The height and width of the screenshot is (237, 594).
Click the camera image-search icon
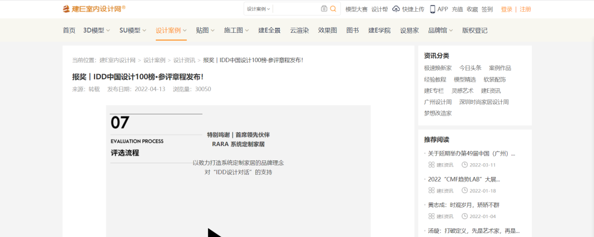coord(324,9)
